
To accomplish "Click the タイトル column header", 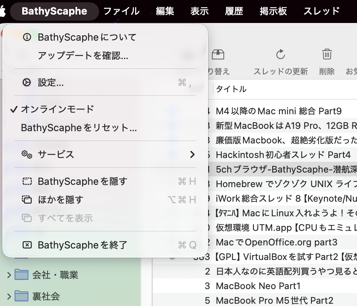I will pos(231,89).
